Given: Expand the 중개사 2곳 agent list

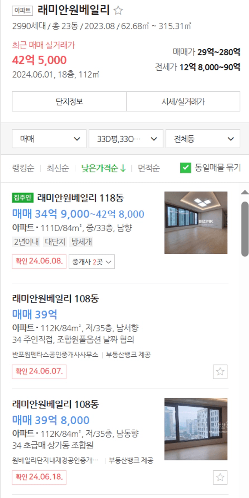Looking at the screenshot, I should tap(92, 262).
